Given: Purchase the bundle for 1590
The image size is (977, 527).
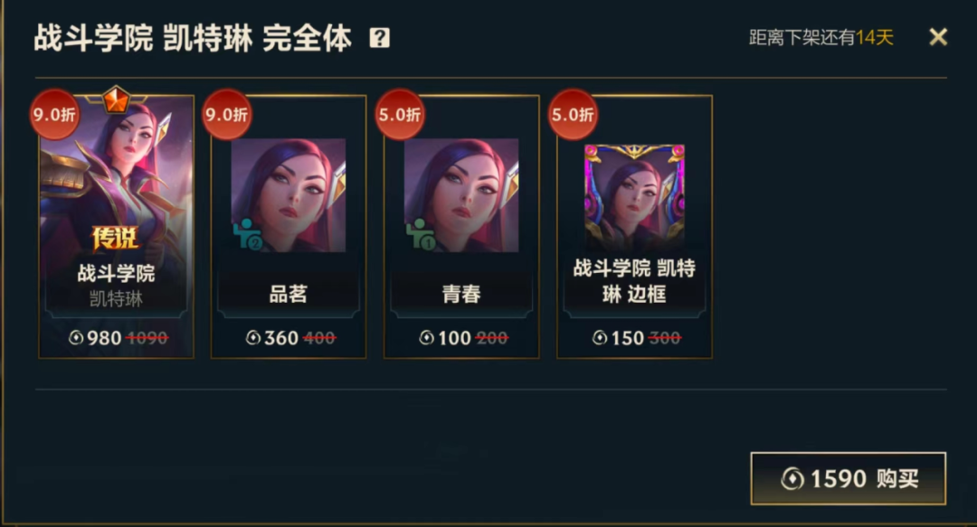Looking at the screenshot, I should (848, 478).
